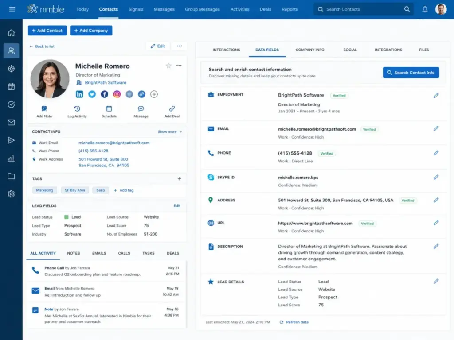Go to Deals in top navigation
The height and width of the screenshot is (340, 454).
[x=265, y=9]
